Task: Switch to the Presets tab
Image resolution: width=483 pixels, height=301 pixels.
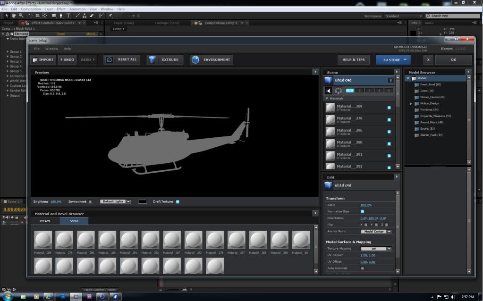Action: point(45,221)
